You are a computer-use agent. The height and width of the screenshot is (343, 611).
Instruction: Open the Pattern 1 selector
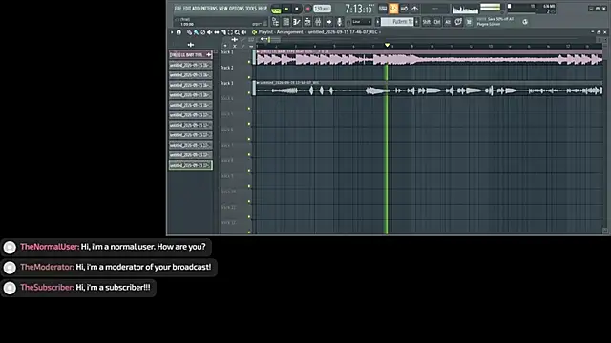[x=397, y=22]
